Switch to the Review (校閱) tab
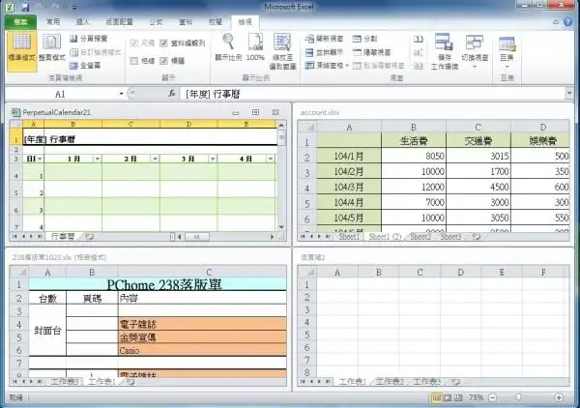Image resolution: width=580 pixels, height=408 pixels. pyautogui.click(x=216, y=22)
